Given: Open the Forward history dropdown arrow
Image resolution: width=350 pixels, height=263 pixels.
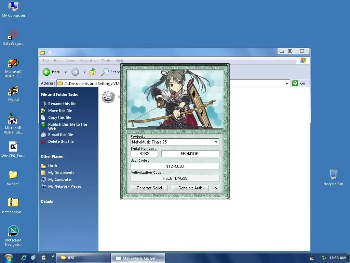Looking at the screenshot, I should click(x=84, y=72).
